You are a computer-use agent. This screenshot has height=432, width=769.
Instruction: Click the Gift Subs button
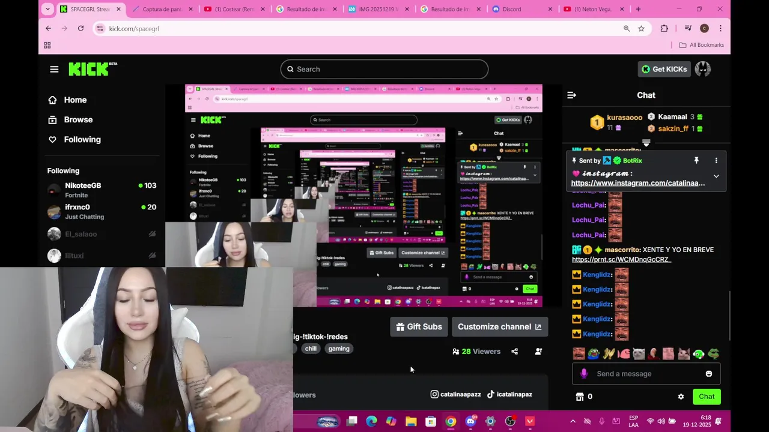(x=419, y=327)
